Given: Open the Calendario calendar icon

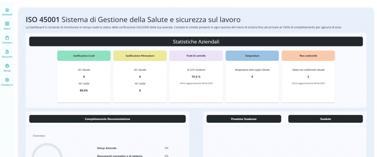Looking at the screenshot, I should [7, 38].
